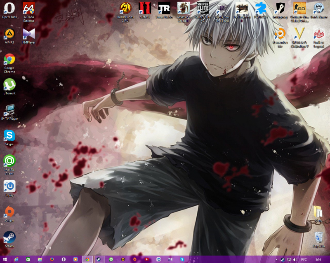
Task: Open File Explorer from the taskbar
Action: pos(40,259)
